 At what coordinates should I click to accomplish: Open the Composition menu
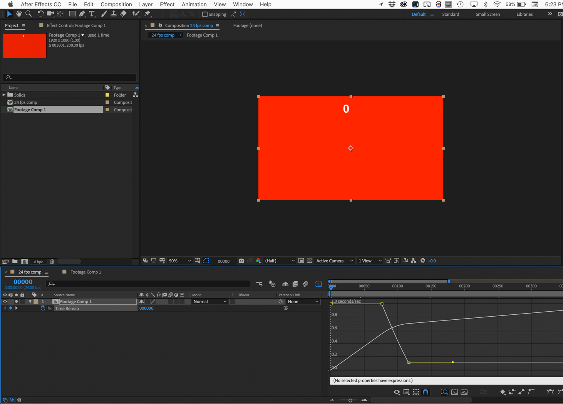point(116,4)
